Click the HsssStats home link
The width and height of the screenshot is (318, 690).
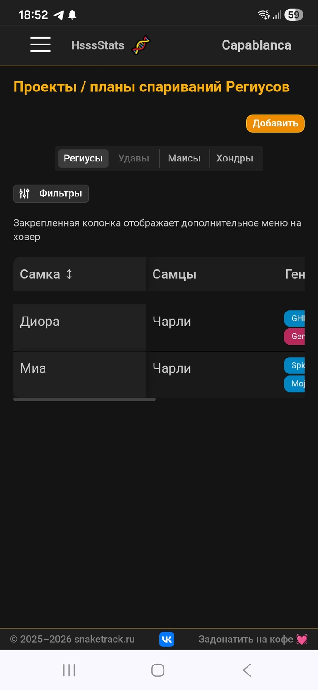(x=98, y=45)
